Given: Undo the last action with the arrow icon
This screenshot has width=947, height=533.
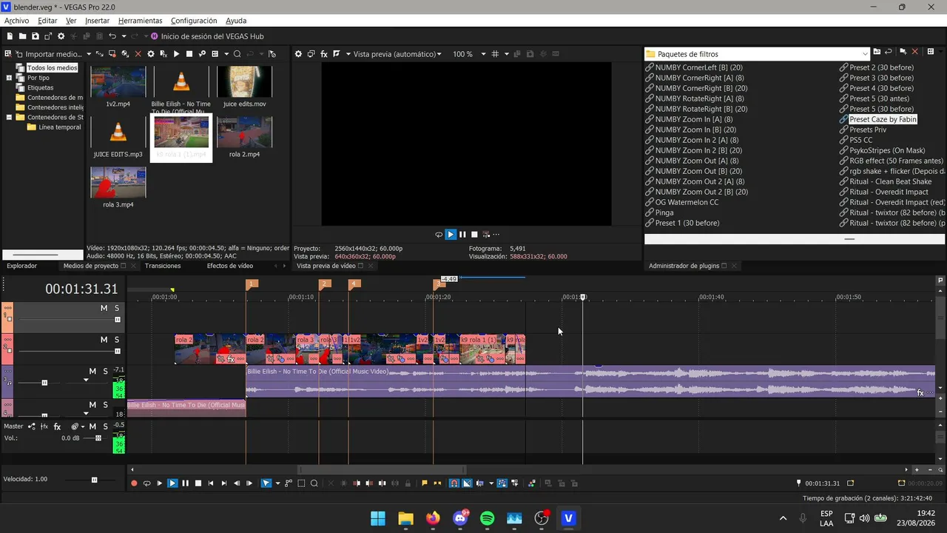Looking at the screenshot, I should coord(112,36).
